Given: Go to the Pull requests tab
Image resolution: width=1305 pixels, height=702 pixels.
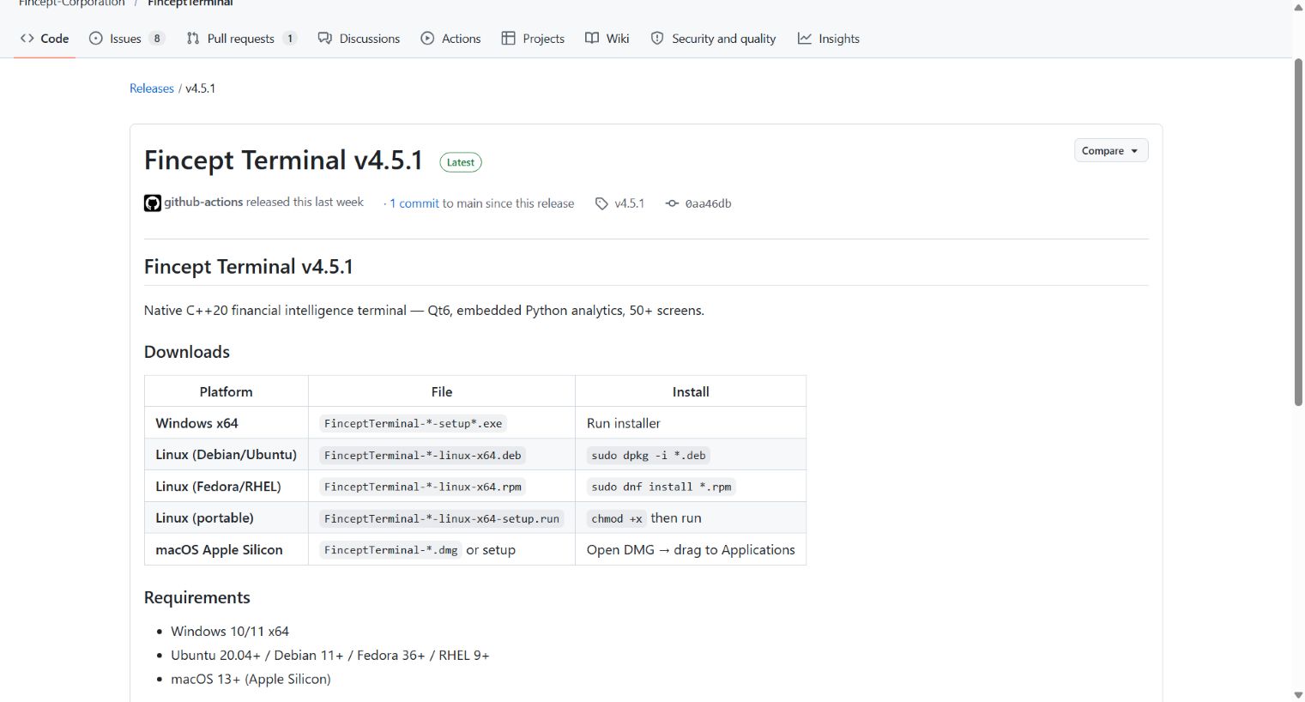Looking at the screenshot, I should [x=241, y=39].
